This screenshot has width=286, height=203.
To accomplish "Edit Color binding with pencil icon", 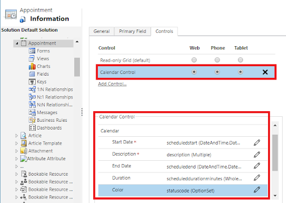I will 257,190.
